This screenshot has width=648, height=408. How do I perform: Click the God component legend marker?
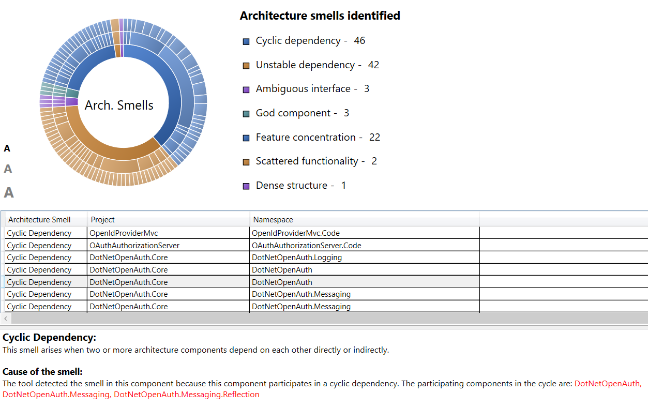click(x=246, y=113)
